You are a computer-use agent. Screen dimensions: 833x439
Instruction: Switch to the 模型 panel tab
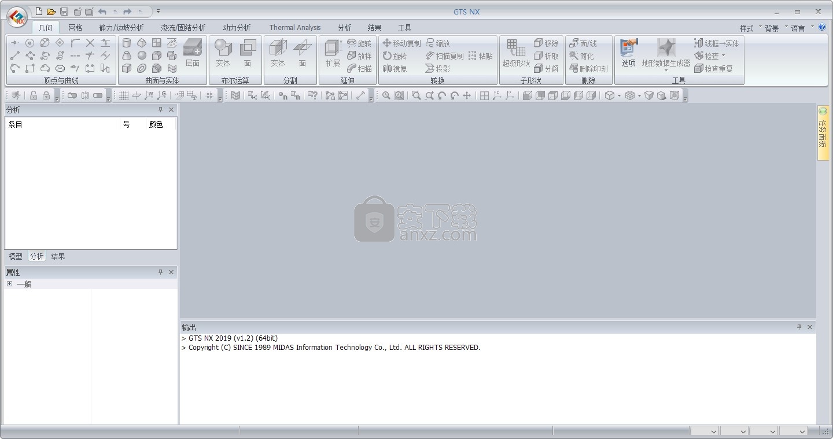tap(16, 256)
